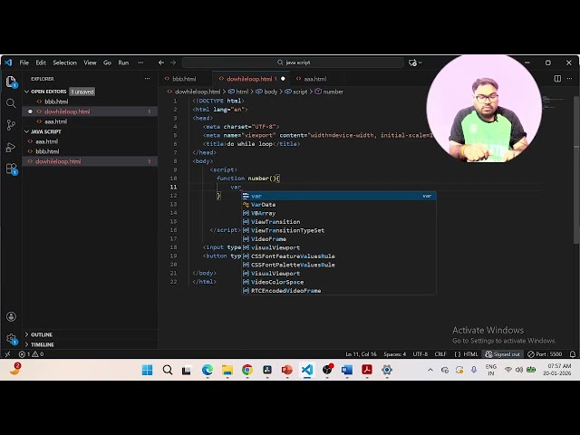The image size is (580, 435).
Task: Collapse the JAVA SCRIPT folder section
Action: (26, 131)
